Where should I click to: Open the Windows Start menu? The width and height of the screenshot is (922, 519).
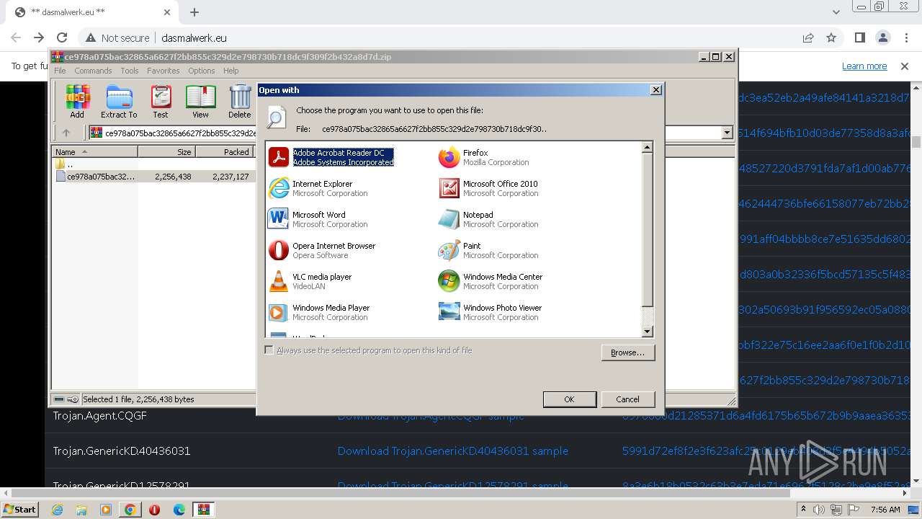[x=20, y=510]
